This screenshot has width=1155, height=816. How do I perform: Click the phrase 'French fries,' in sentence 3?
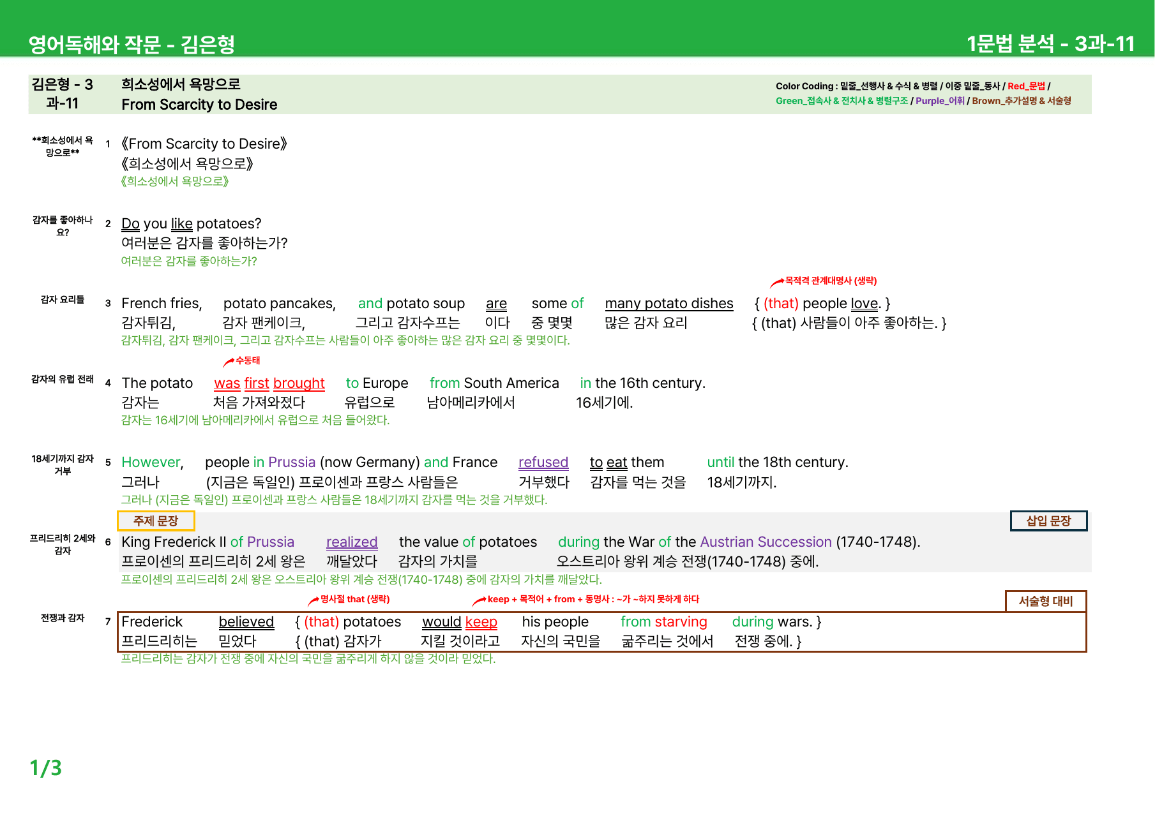point(162,303)
